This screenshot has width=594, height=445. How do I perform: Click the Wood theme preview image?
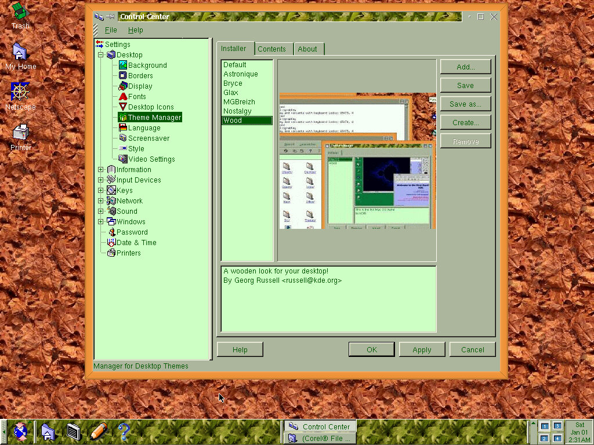pyautogui.click(x=357, y=161)
